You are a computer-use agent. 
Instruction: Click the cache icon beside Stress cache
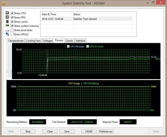7,21
